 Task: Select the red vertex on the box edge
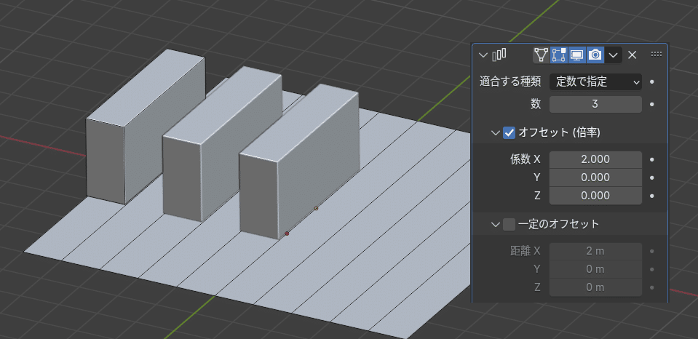coord(287,233)
